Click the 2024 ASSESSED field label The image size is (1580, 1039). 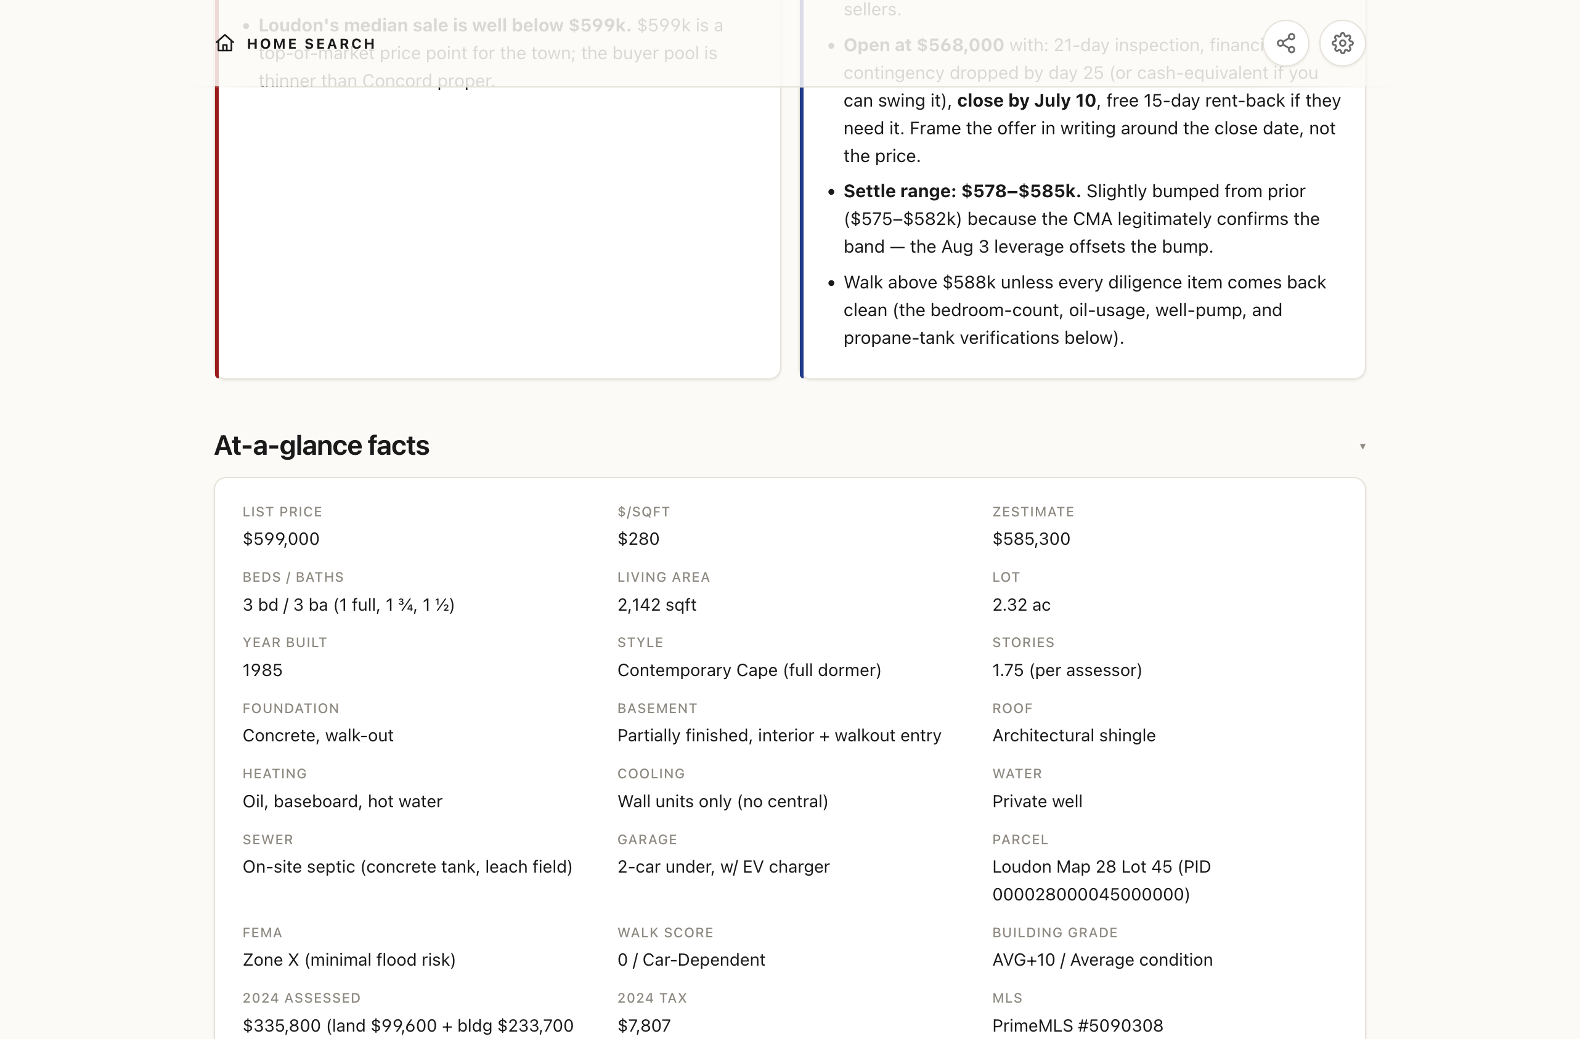pyautogui.click(x=301, y=998)
